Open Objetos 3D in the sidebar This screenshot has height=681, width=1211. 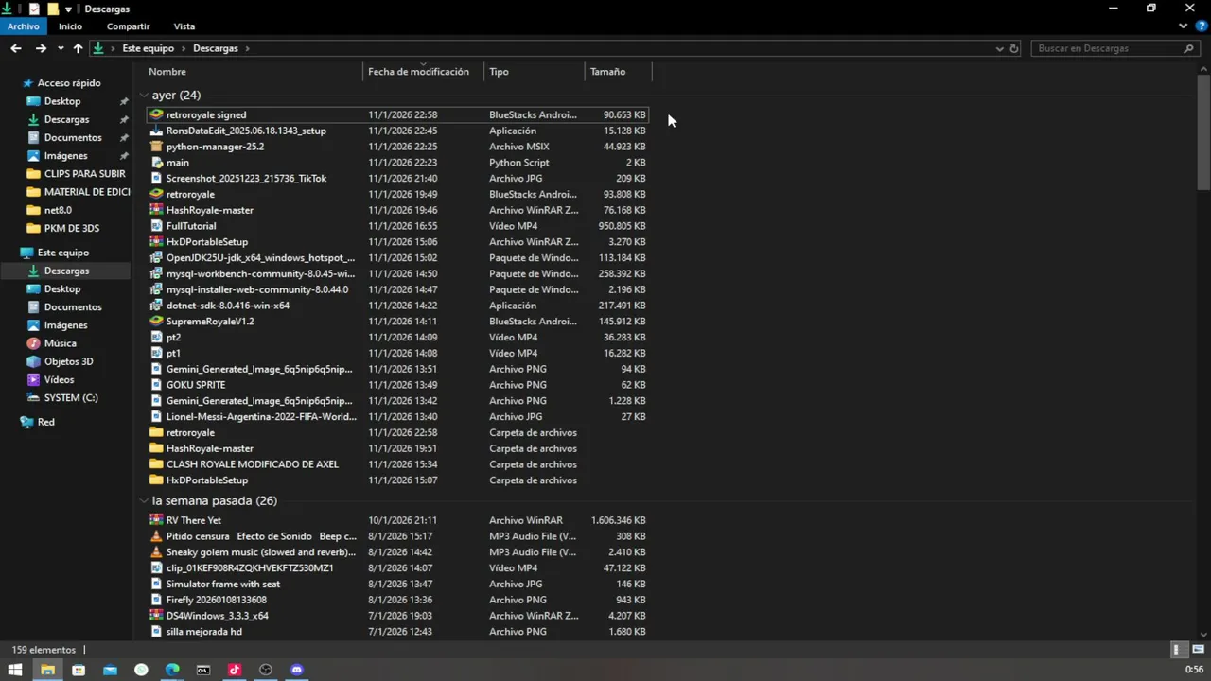click(68, 361)
